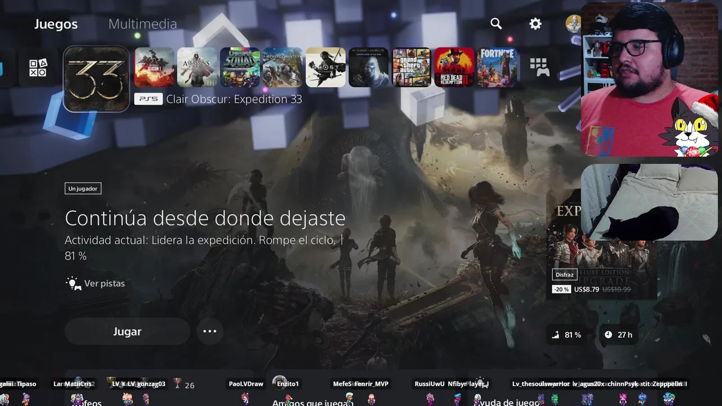722x406 pixels.
Task: Click the trophy icon beside 26
Action: (x=178, y=383)
